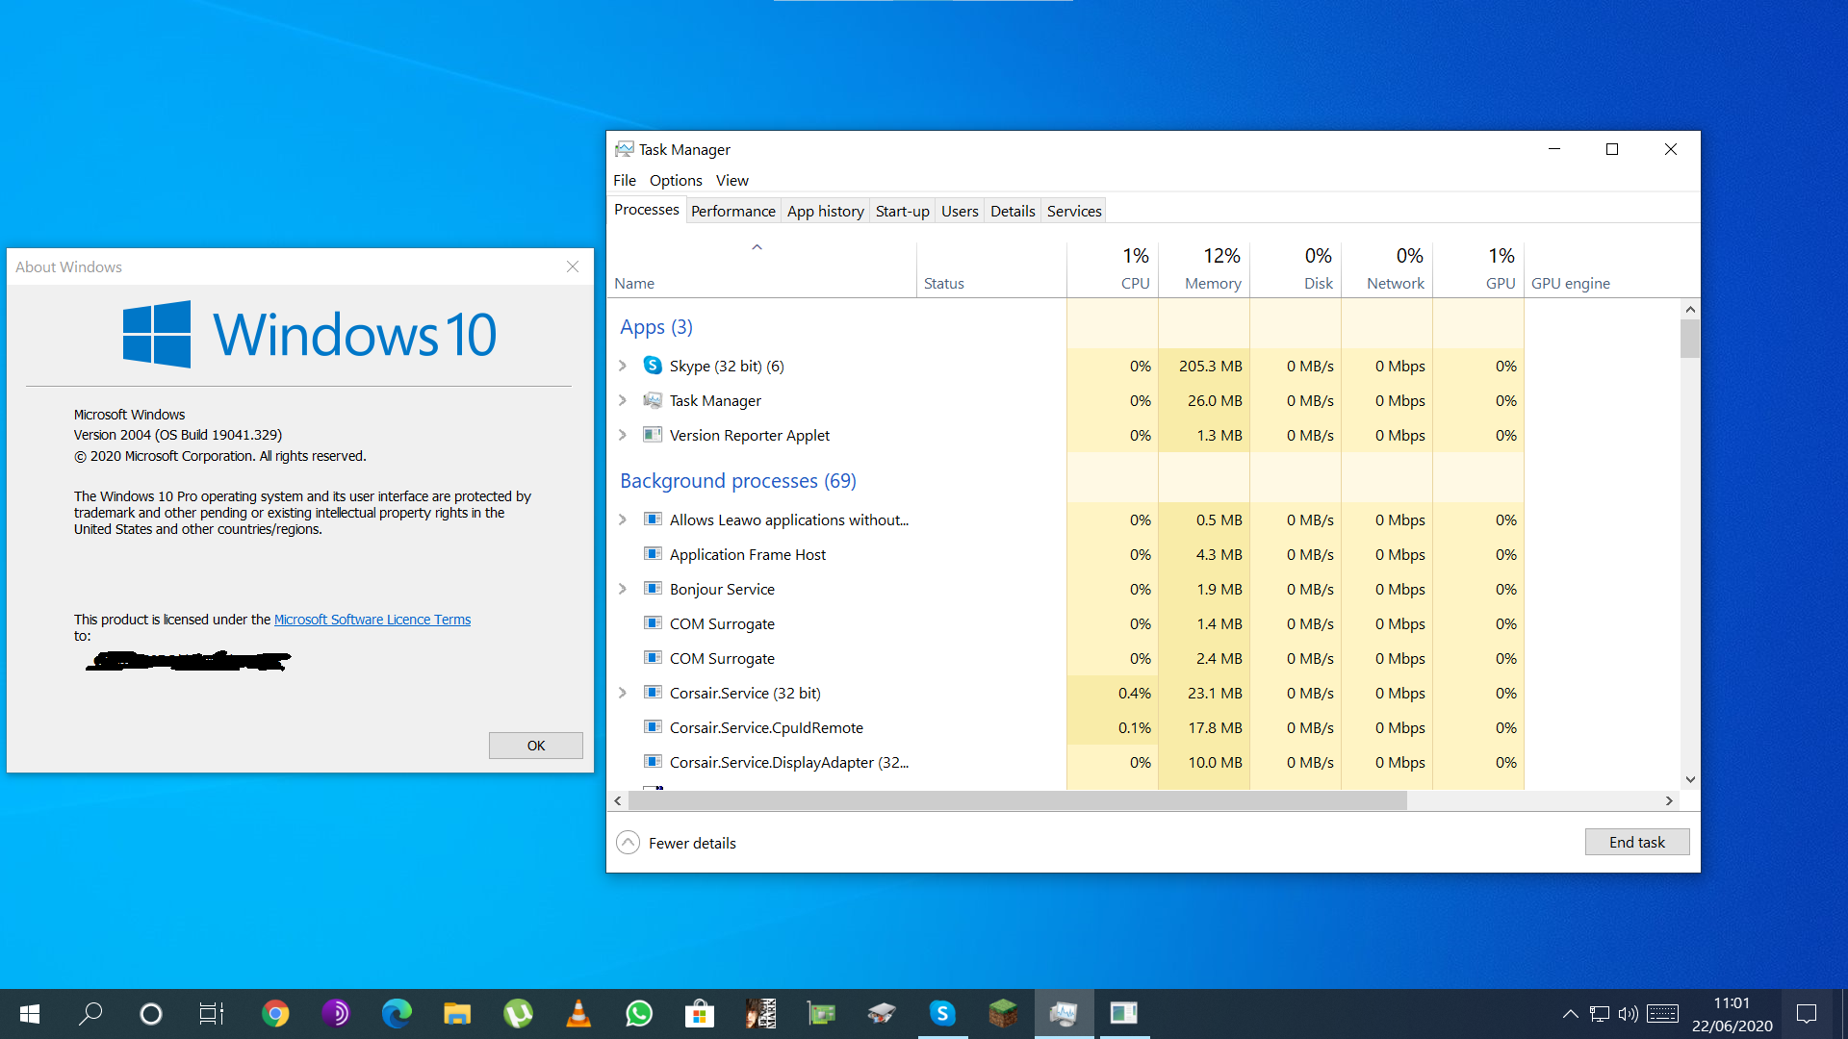Expand the Skype (32 bit) process group

point(623,366)
